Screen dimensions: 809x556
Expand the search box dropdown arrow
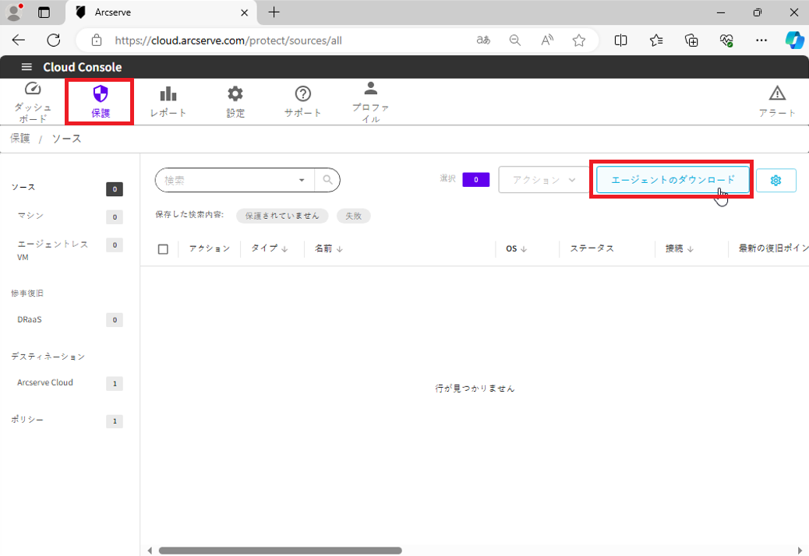pos(302,180)
